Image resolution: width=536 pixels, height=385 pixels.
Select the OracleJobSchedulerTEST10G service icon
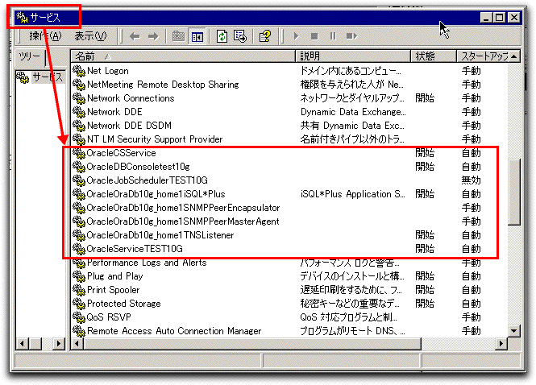coord(79,180)
